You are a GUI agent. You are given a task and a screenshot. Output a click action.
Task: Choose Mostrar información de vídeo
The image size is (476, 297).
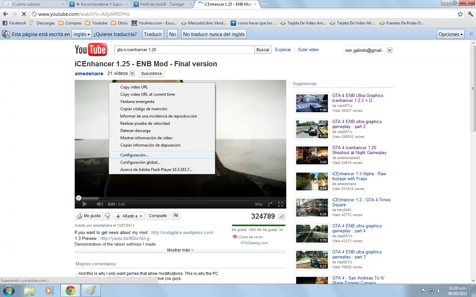click(x=162, y=138)
